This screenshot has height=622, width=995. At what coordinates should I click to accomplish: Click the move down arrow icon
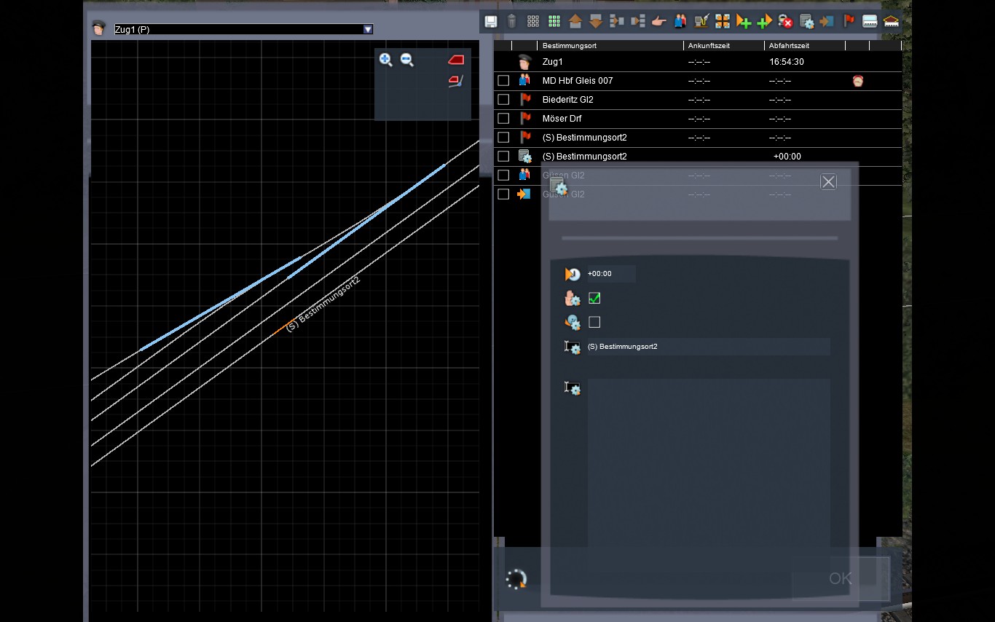point(596,21)
